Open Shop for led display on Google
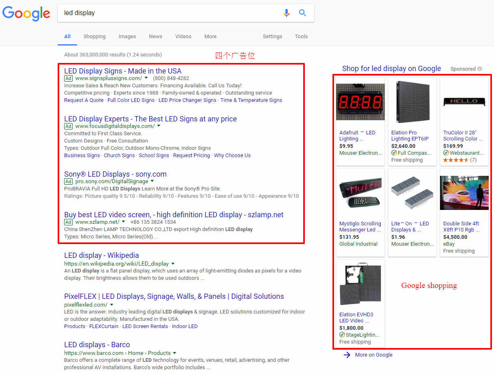The height and width of the screenshot is (374, 494). pyautogui.click(x=391, y=68)
